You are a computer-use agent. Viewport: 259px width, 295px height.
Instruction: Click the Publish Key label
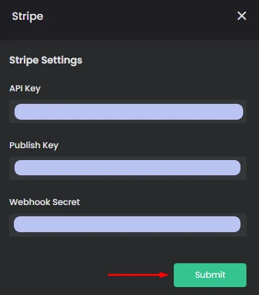click(34, 146)
